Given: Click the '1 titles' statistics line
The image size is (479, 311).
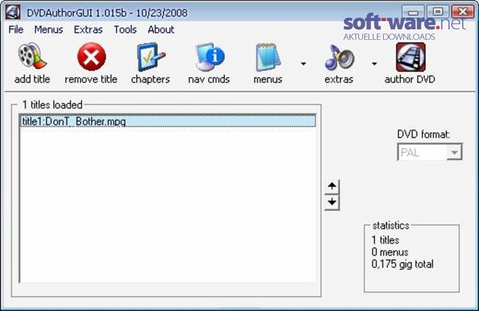Looking at the screenshot, I should [385, 240].
